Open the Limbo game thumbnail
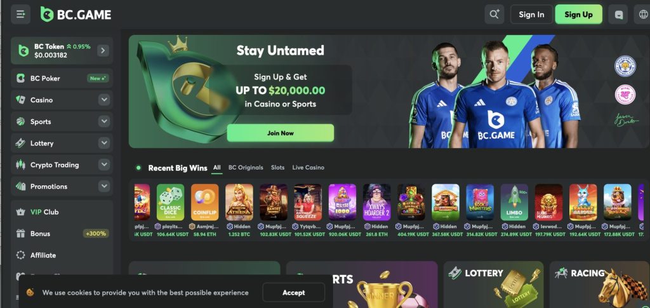Screen dimensions: 650x308 coord(514,203)
